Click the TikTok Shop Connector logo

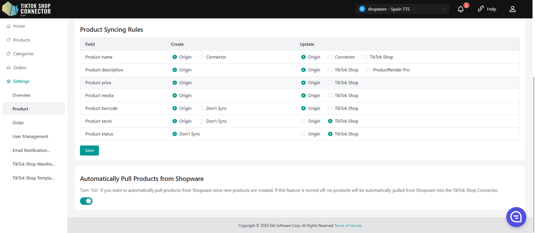coord(27,9)
